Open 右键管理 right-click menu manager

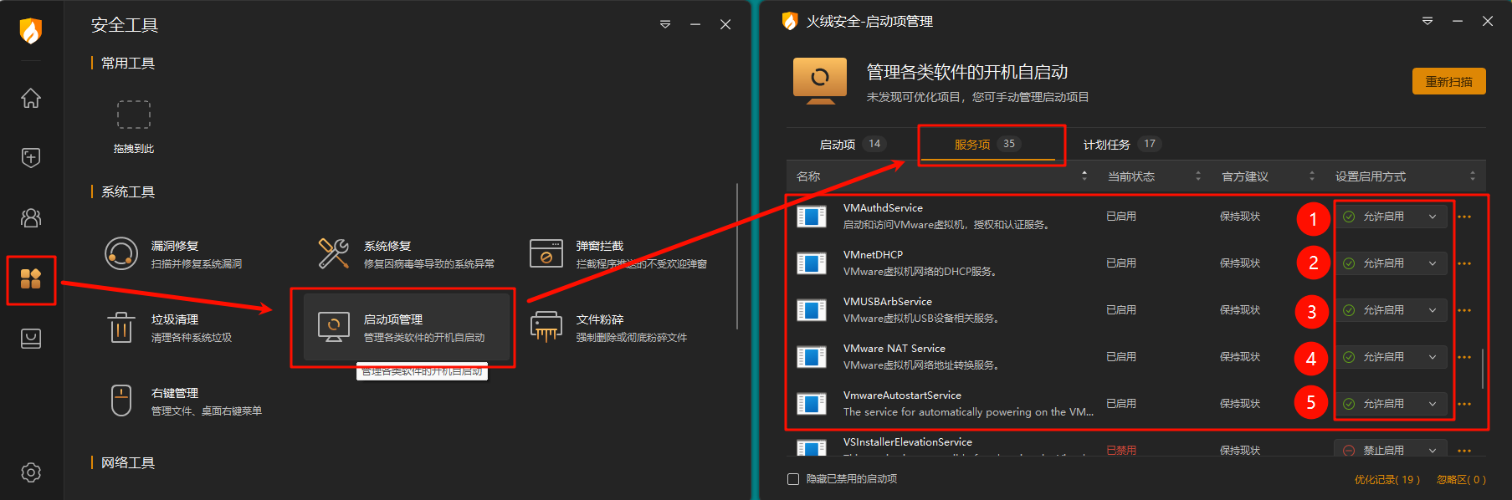[x=186, y=401]
